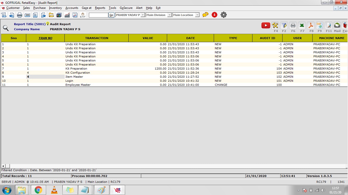Click the magnifier search icon
This screenshot has height=195, width=348.
click(6, 28)
